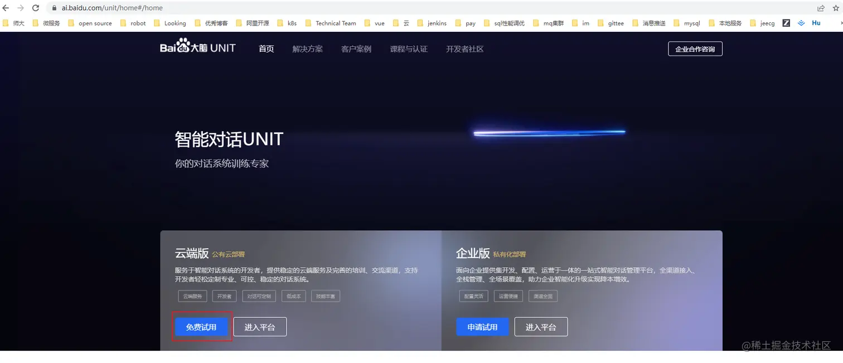Open the 本地服务 bookmark folder
The image size is (843, 363).
tap(725, 23)
